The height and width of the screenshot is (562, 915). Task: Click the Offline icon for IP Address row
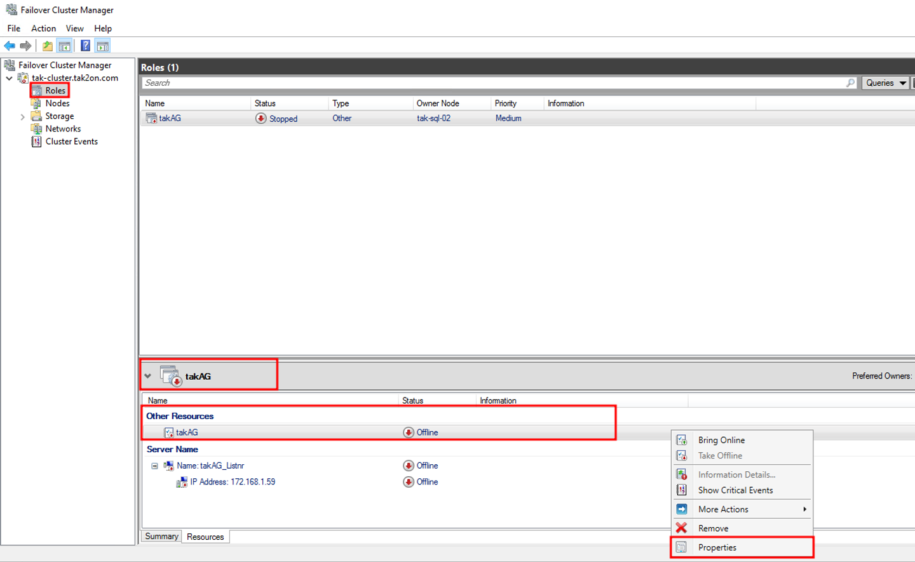(409, 482)
